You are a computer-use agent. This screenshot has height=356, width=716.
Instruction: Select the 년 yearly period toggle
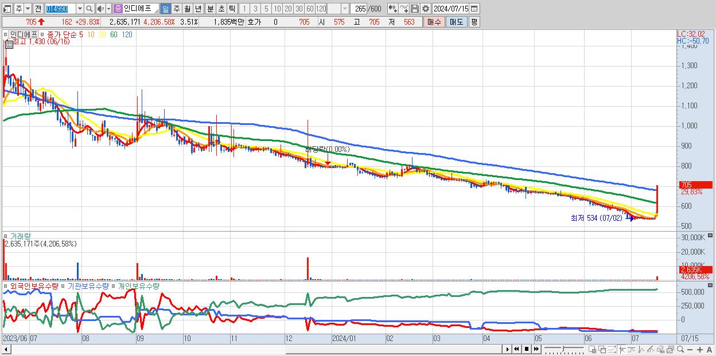(198, 9)
